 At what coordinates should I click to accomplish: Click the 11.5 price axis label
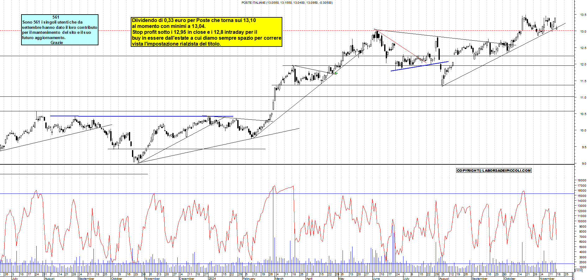coord(583,81)
